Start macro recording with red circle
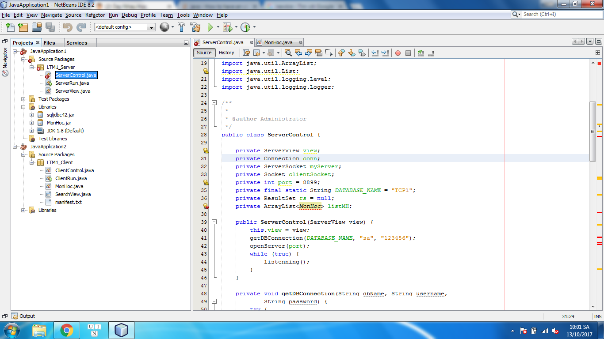This screenshot has height=339, width=604. click(x=398, y=53)
